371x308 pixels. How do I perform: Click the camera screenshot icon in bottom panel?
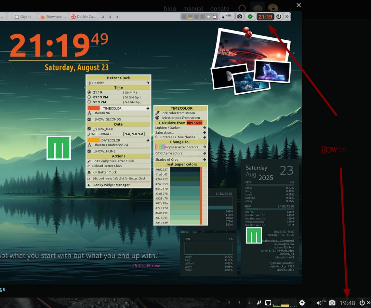pos(332,303)
